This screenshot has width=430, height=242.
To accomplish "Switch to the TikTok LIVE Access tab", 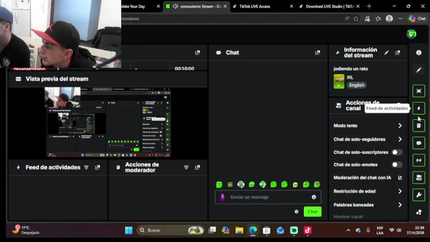I will click(x=262, y=6).
